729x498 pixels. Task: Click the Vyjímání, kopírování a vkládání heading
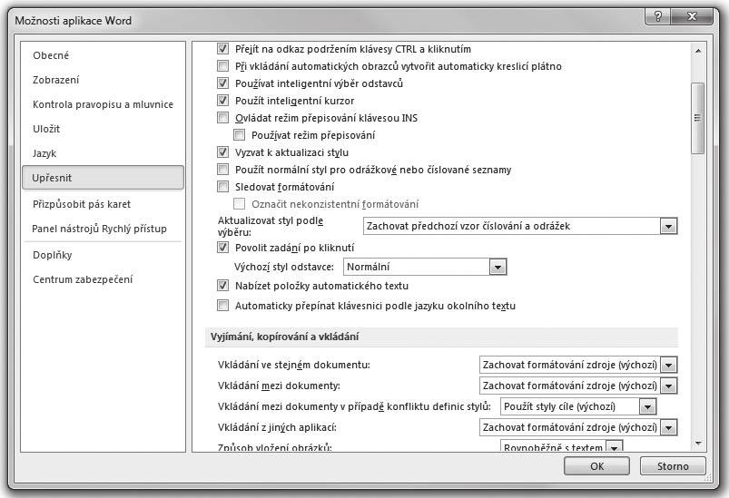(284, 337)
